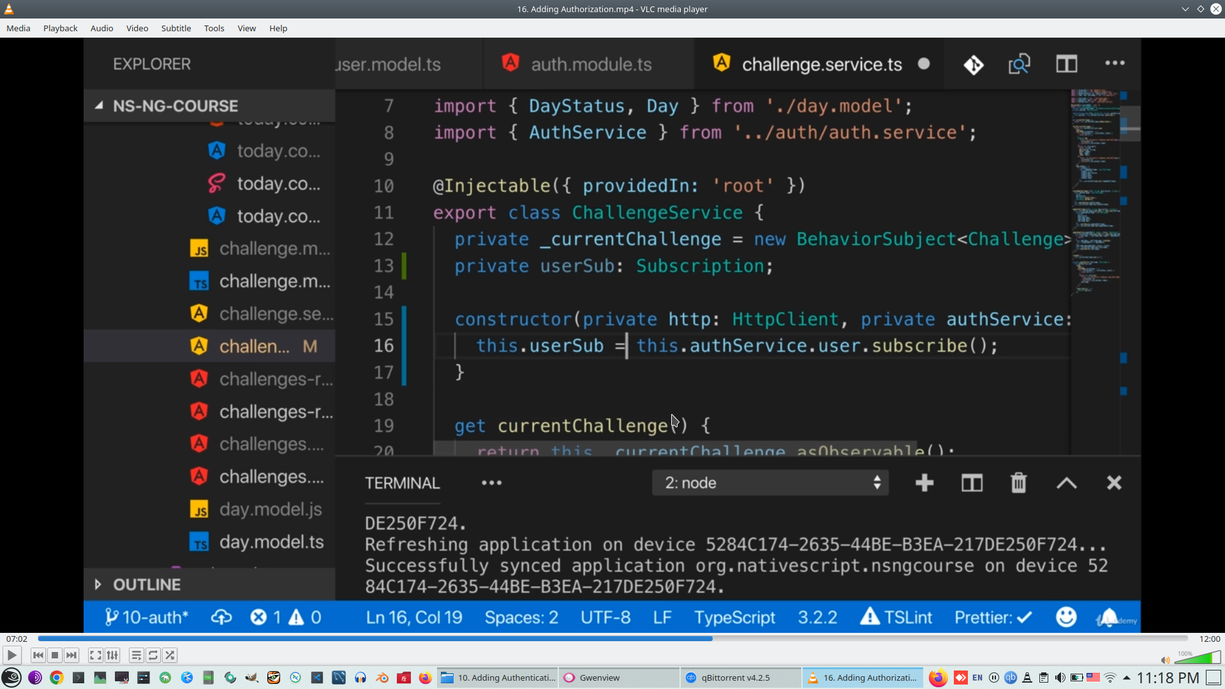Image resolution: width=1225 pixels, height=689 pixels.
Task: Skip to next media in playlist
Action: click(71, 655)
